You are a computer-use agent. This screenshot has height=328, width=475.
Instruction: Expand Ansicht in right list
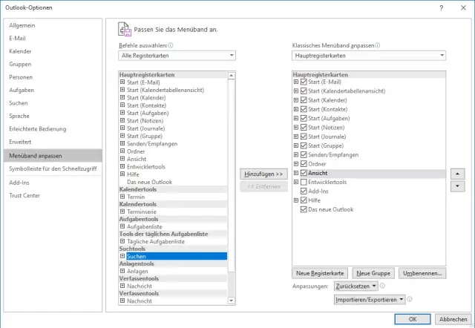click(x=296, y=173)
